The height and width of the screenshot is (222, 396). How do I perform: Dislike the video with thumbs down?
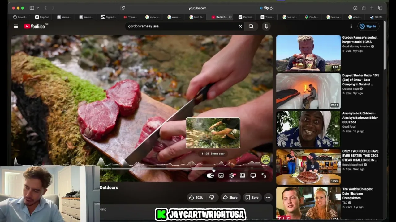click(x=212, y=197)
